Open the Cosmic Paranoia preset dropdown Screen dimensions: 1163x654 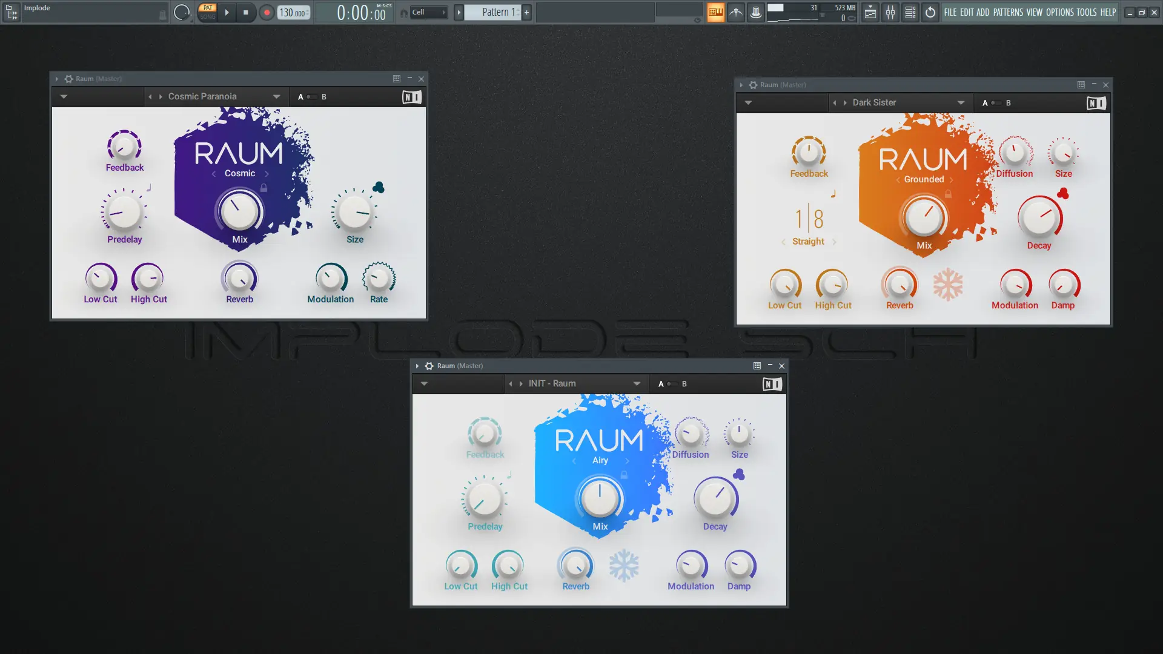pyautogui.click(x=276, y=97)
